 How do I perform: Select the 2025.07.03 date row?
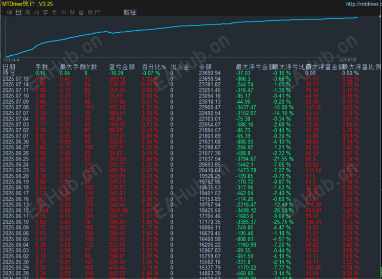coord(15,124)
